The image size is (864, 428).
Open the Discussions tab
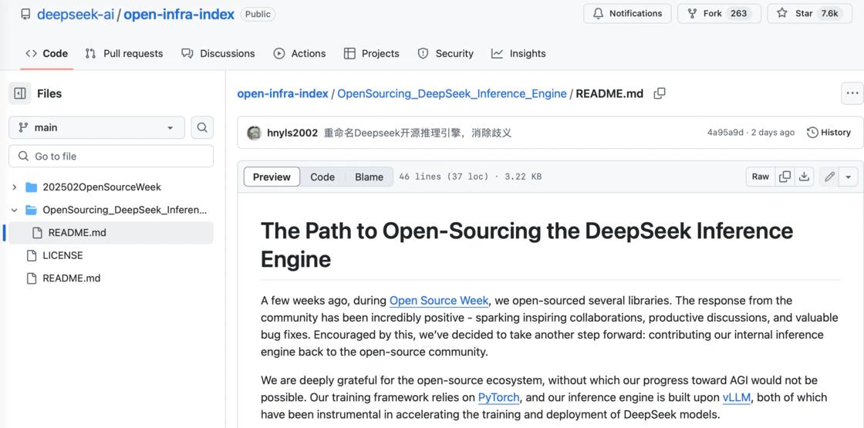pos(218,53)
